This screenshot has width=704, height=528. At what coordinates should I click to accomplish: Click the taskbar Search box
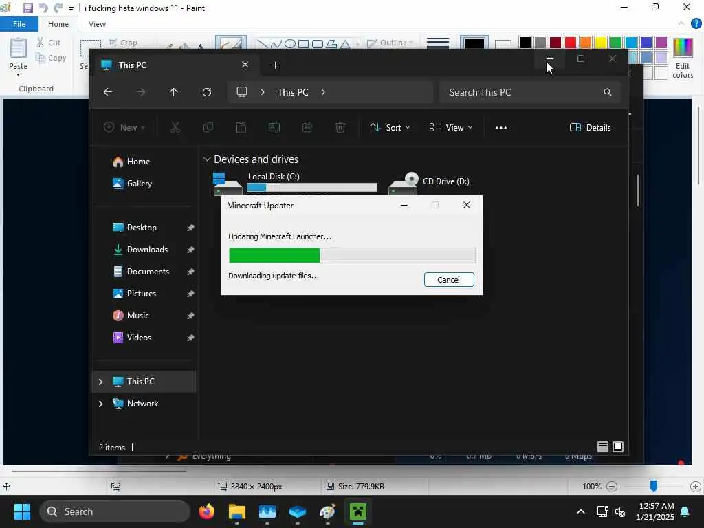(115, 511)
